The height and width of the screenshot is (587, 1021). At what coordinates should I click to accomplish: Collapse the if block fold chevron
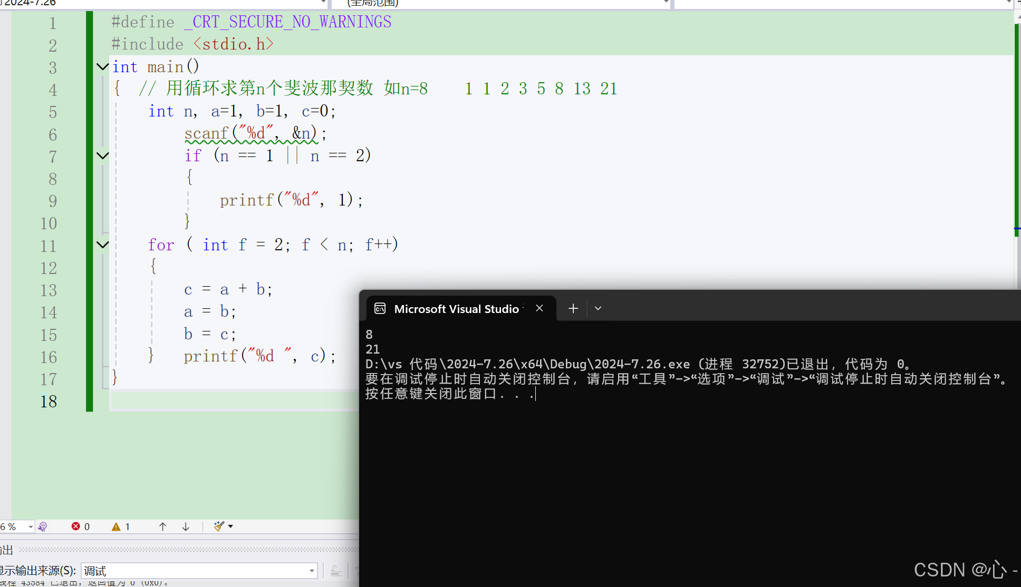point(103,156)
